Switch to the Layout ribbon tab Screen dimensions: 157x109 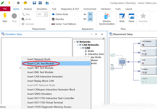(x=129, y=9)
